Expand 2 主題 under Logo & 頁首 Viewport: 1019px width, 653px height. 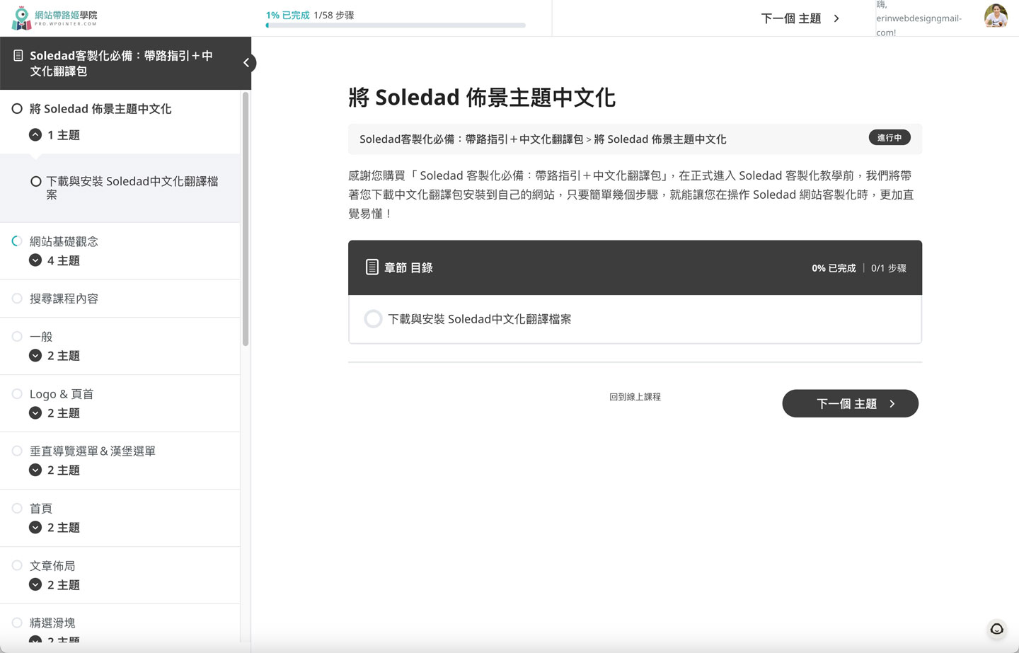[x=35, y=413]
